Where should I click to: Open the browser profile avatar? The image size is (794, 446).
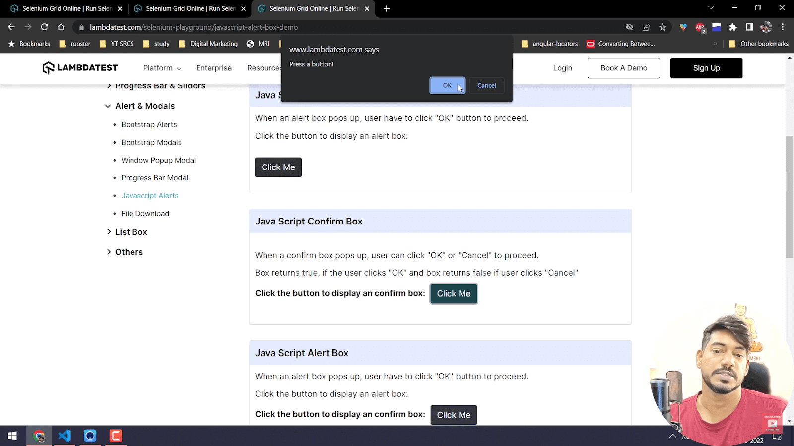(x=766, y=27)
